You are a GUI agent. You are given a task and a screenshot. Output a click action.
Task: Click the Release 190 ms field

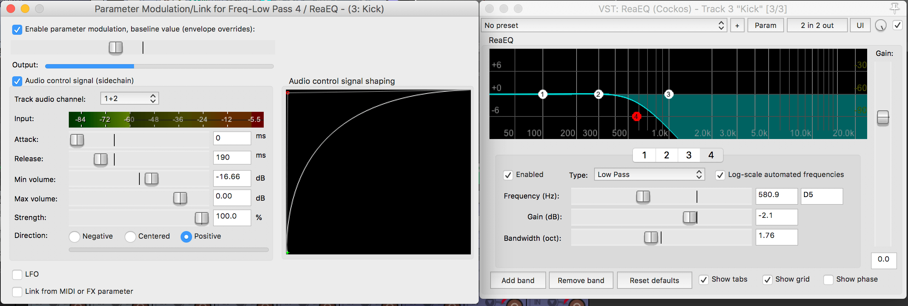(232, 158)
